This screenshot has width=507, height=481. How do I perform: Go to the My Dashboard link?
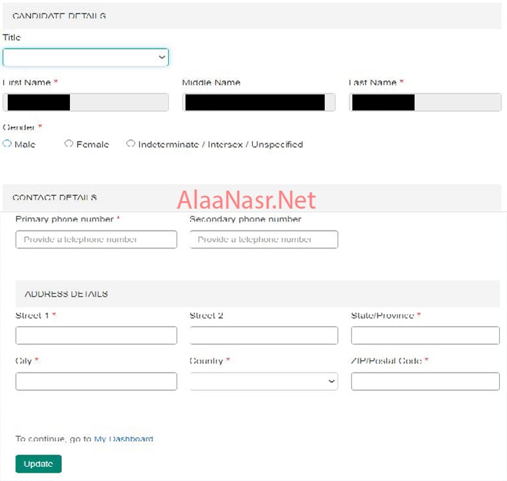pos(123,439)
